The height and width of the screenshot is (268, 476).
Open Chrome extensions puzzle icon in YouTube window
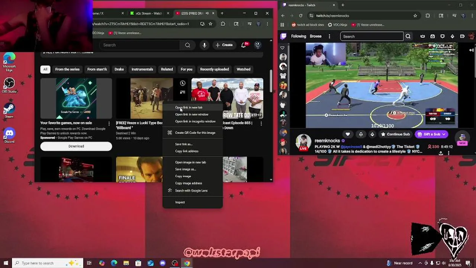pyautogui.click(x=223, y=24)
